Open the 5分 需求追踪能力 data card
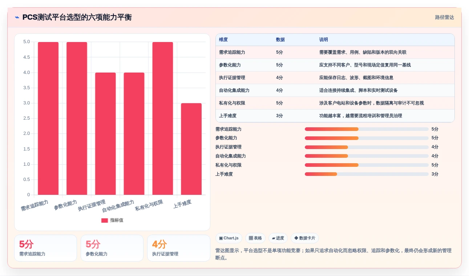 [x=45, y=248]
